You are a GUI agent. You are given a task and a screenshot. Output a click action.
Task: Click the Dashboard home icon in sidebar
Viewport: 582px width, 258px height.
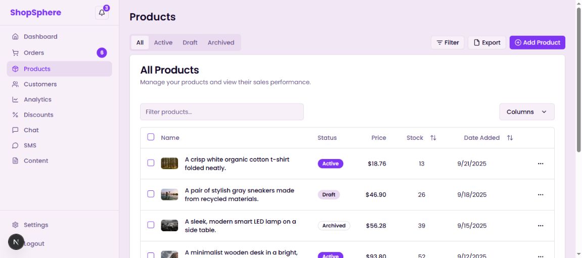point(15,37)
